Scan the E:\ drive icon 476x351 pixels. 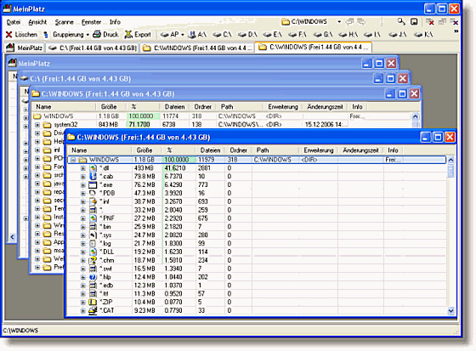[x=267, y=35]
